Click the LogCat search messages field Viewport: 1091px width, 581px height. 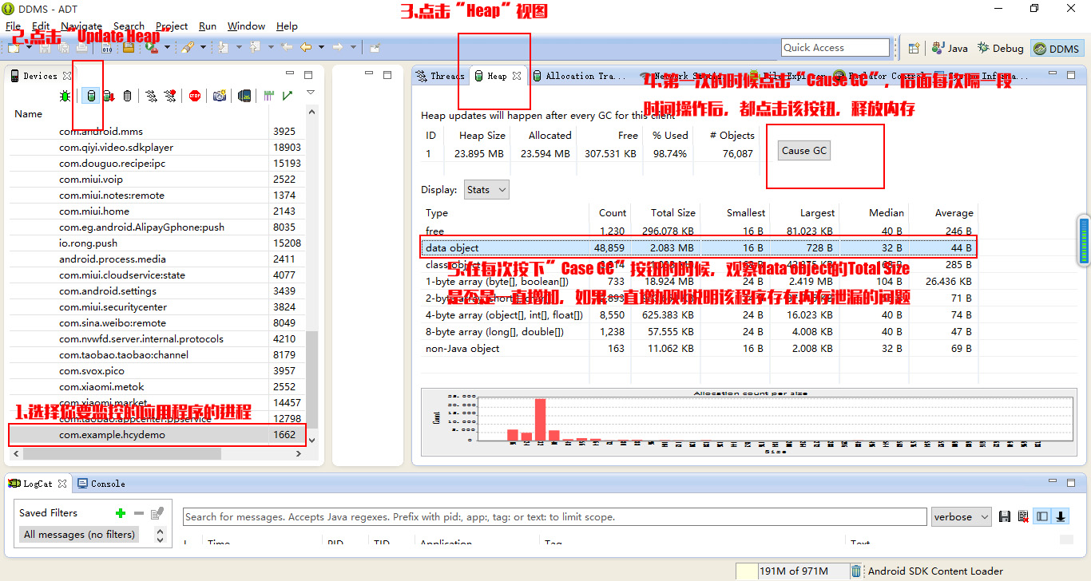coord(554,517)
